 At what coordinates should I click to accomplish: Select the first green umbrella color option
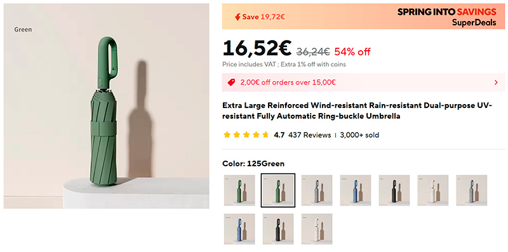[239, 190]
